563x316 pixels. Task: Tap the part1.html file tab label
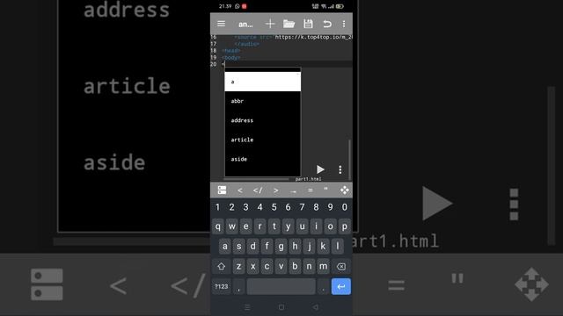pyautogui.click(x=308, y=179)
